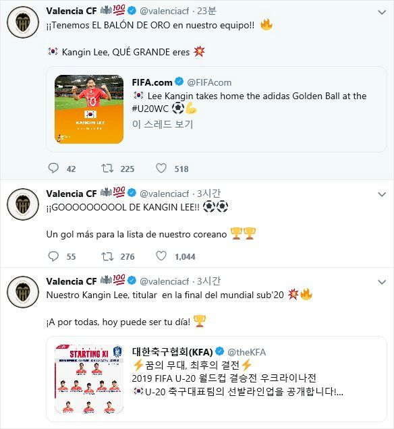Retweet the GOOOL DE KANGIN LEE tweet

pos(107,256)
